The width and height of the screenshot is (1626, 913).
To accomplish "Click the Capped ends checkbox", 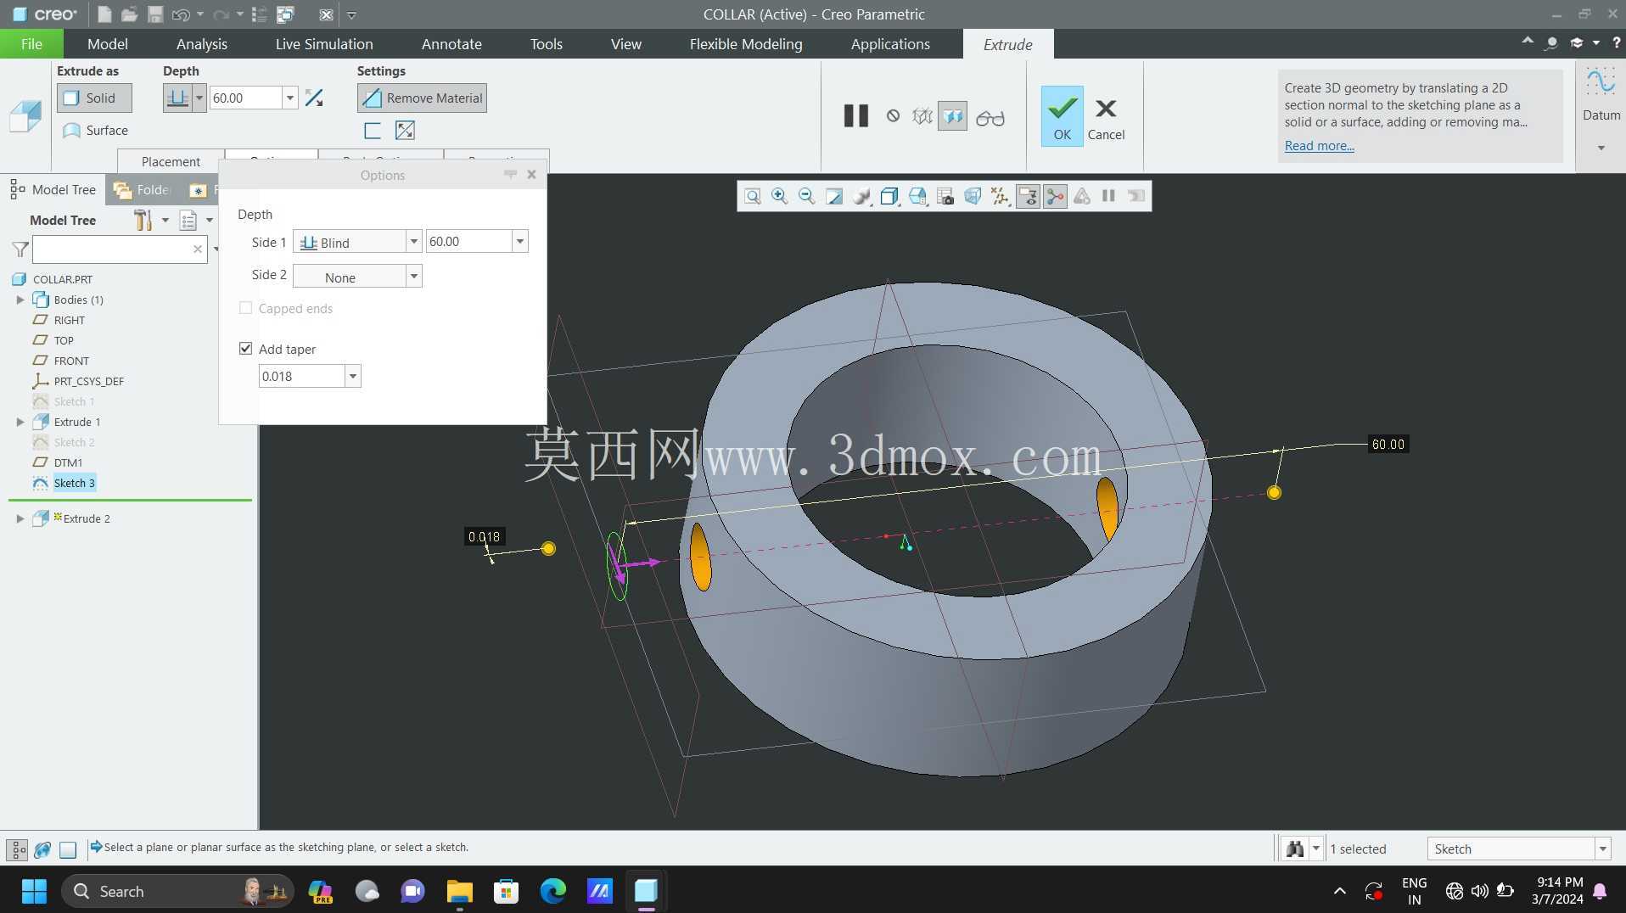I will 245,308.
